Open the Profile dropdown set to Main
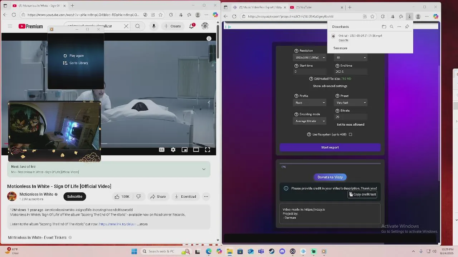This screenshot has height=257, width=458. (x=310, y=103)
